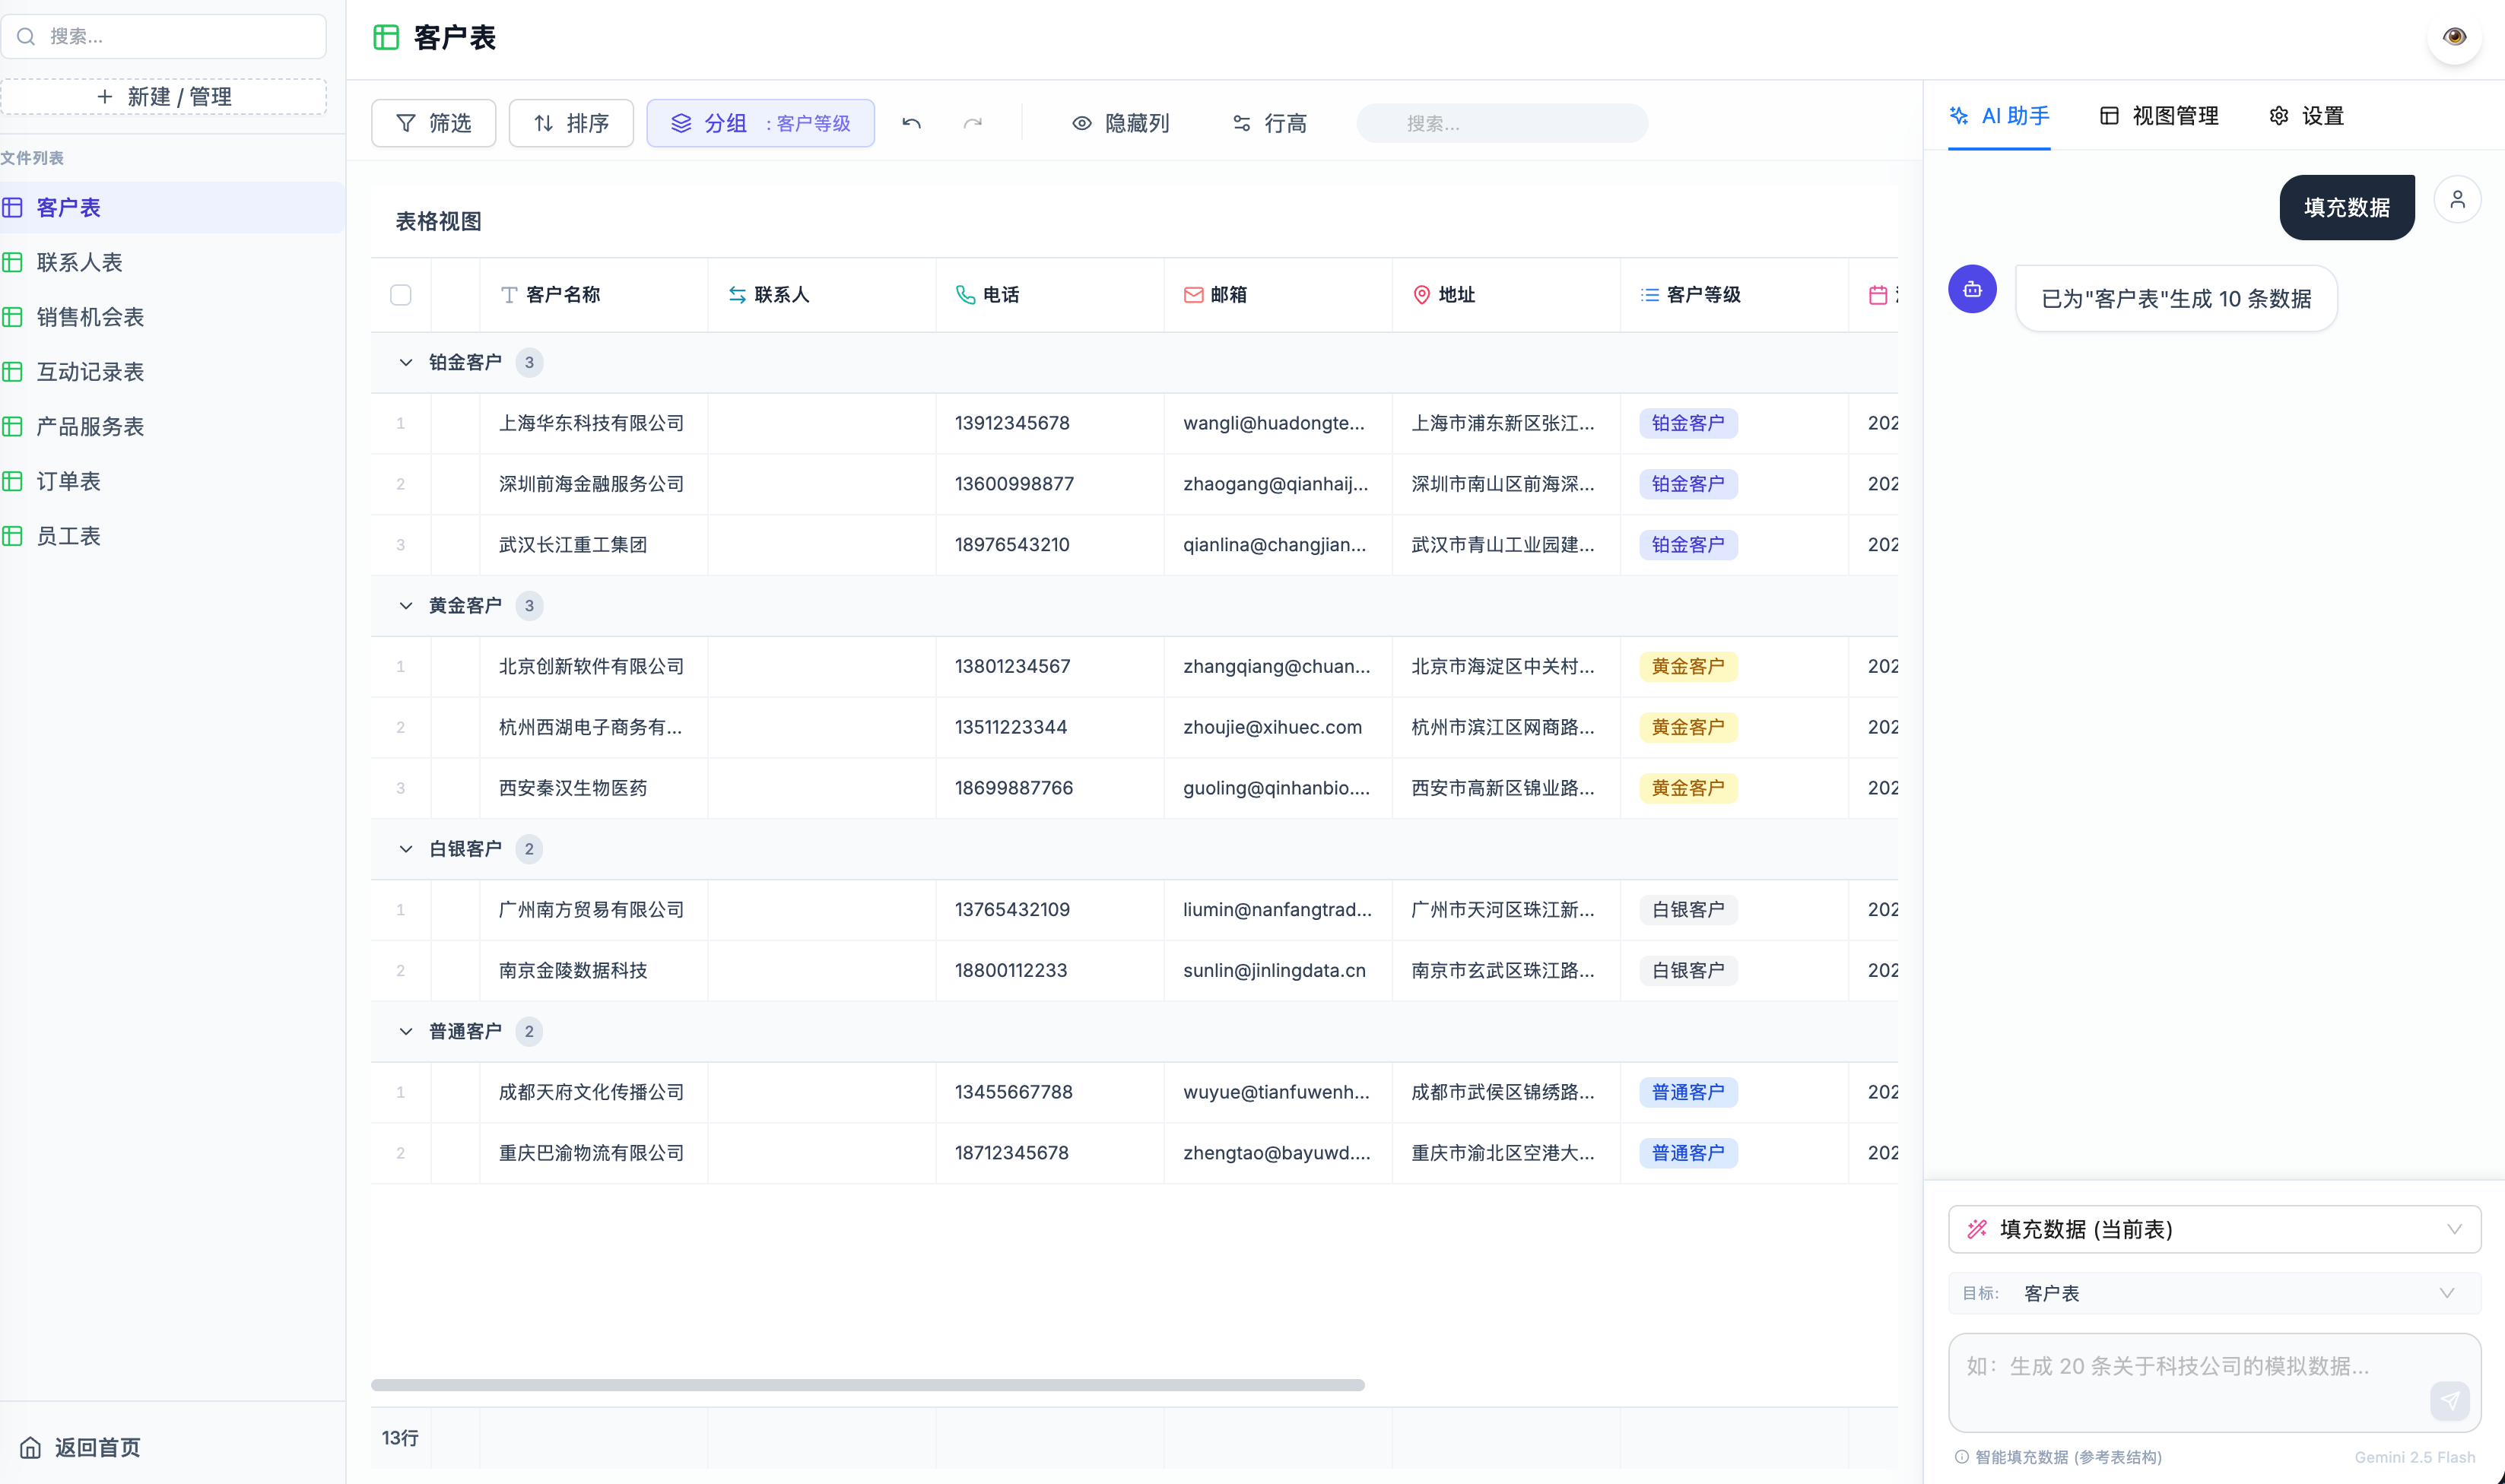The height and width of the screenshot is (1484, 2505).
Task: Click the sidebar search field
Action: (x=164, y=37)
